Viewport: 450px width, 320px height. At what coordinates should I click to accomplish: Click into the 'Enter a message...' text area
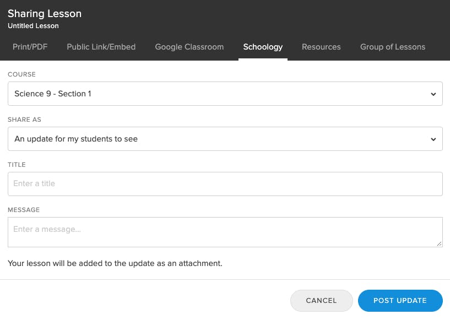225,232
